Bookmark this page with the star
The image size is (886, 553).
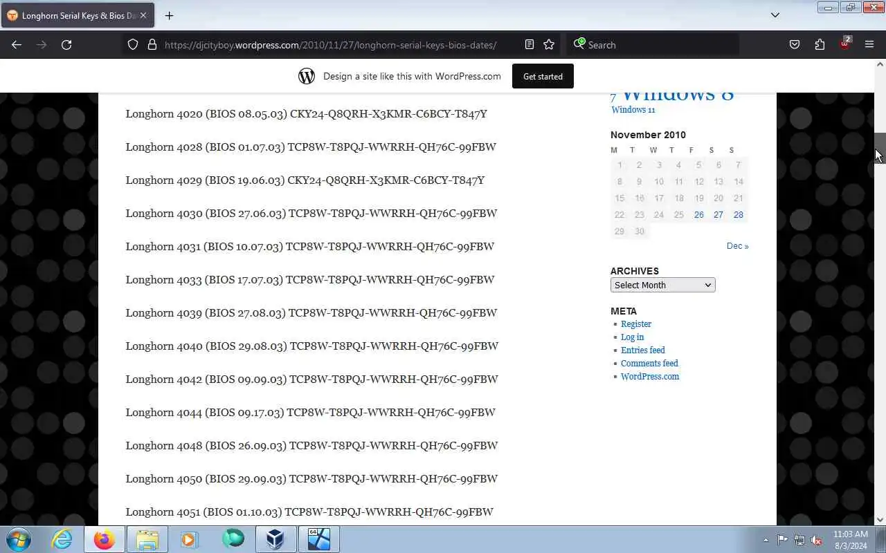point(549,44)
